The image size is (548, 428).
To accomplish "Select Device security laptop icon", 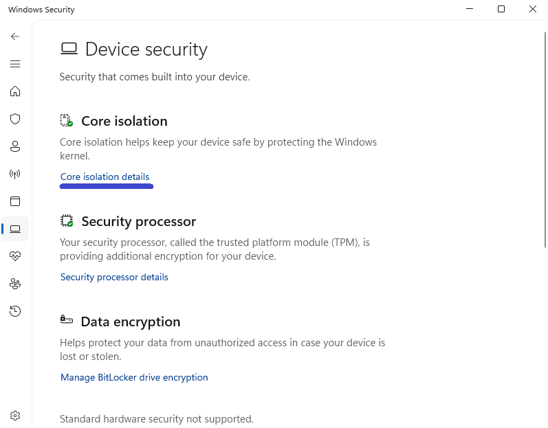I will point(15,229).
